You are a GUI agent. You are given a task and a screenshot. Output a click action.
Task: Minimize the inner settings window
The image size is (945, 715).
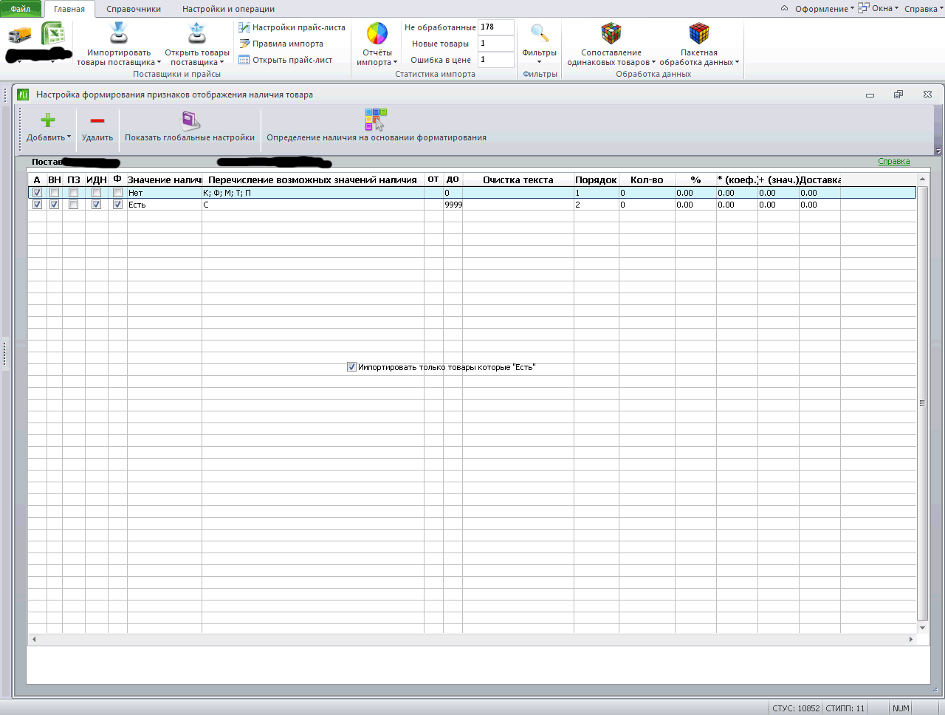click(870, 95)
